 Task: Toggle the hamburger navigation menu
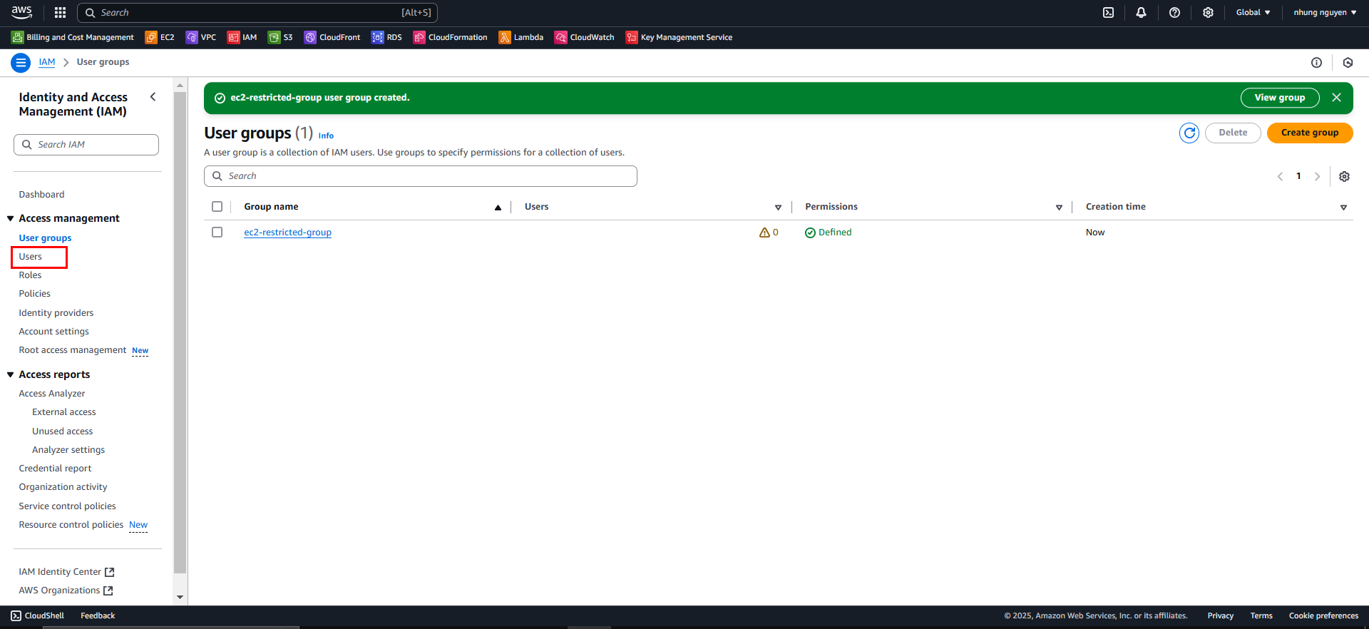point(21,63)
